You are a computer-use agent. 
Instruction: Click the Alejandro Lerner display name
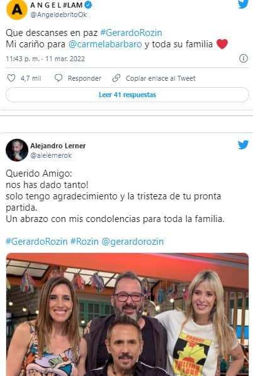(x=58, y=146)
